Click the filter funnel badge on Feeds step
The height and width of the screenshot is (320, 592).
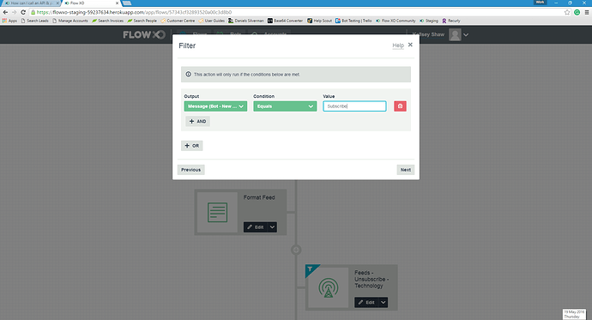310,269
